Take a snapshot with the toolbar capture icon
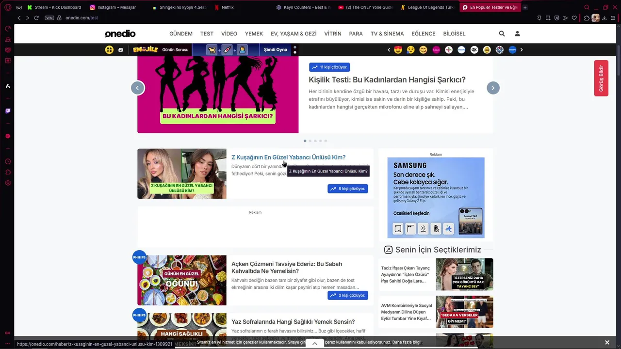Screen dimensions: 621x349 548,18
